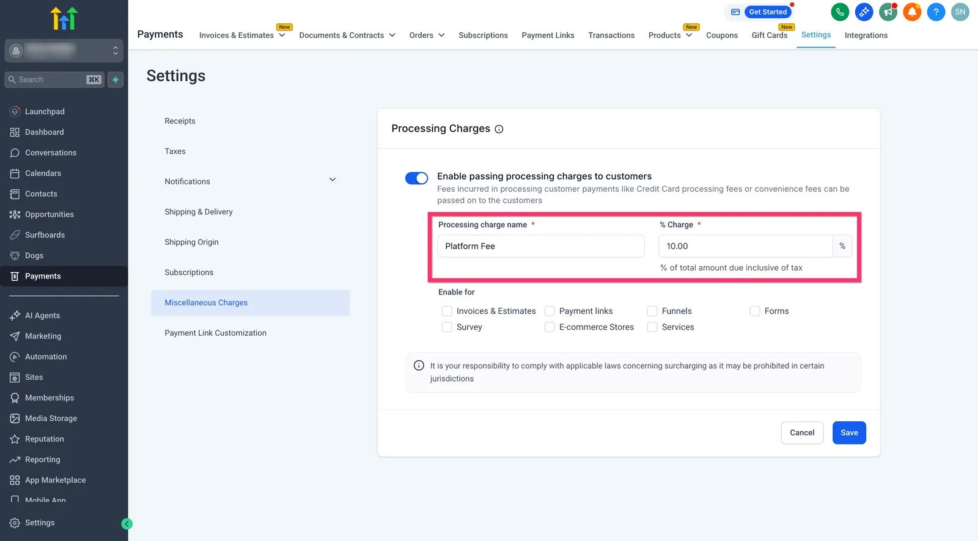Select Miscellaneous Charges in settings list
This screenshot has width=978, height=541.
tap(250, 303)
